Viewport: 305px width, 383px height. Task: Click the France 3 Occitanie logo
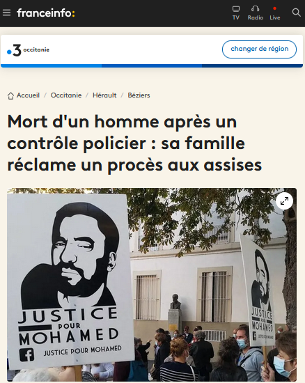28,50
